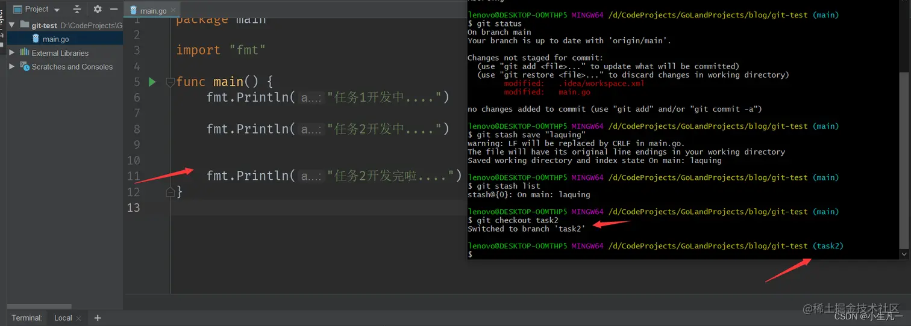This screenshot has height=326, width=911.
Task: Open Project panel settings gear
Action: click(x=98, y=9)
